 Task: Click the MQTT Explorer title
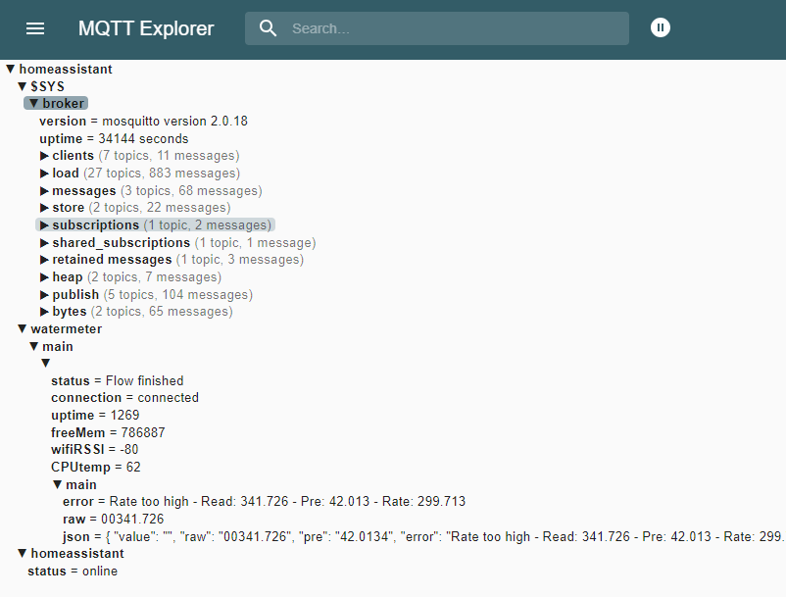146,28
